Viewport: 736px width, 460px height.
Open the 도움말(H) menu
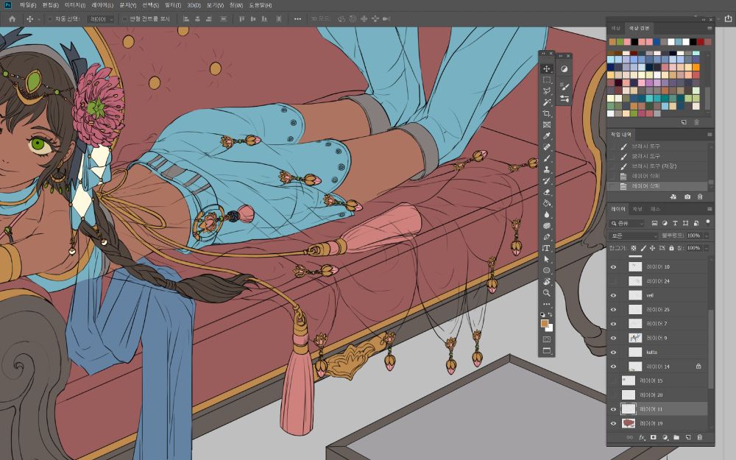261,5
